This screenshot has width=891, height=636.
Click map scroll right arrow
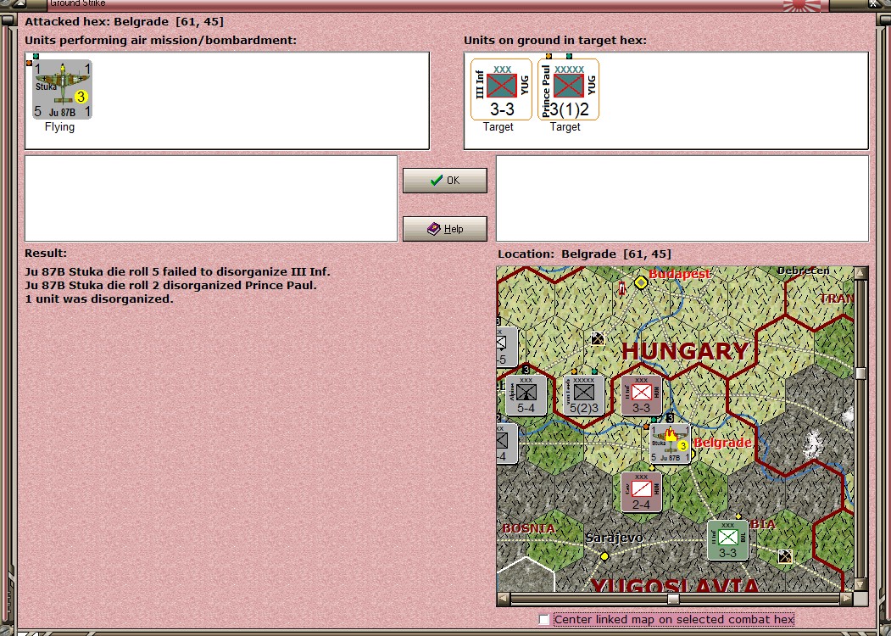pos(846,599)
